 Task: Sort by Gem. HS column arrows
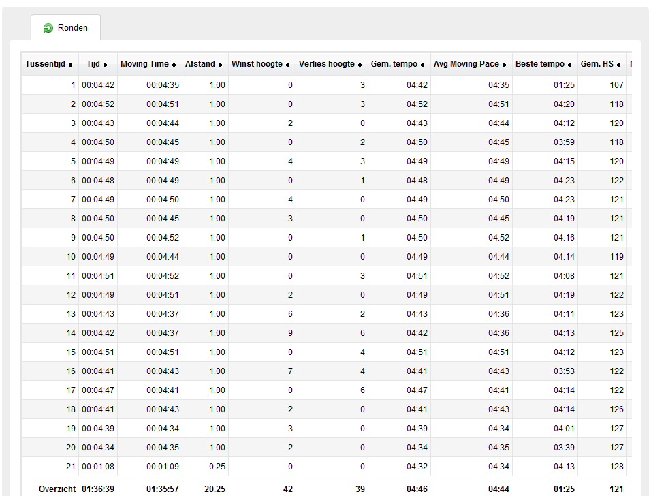coord(618,65)
